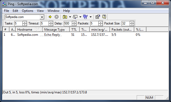Click the TTL value 51 cell
The height and width of the screenshot is (102, 171).
point(73,35)
